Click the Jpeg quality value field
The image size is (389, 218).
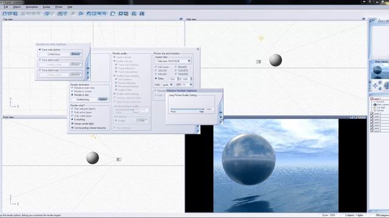pyautogui.click(x=209, y=109)
